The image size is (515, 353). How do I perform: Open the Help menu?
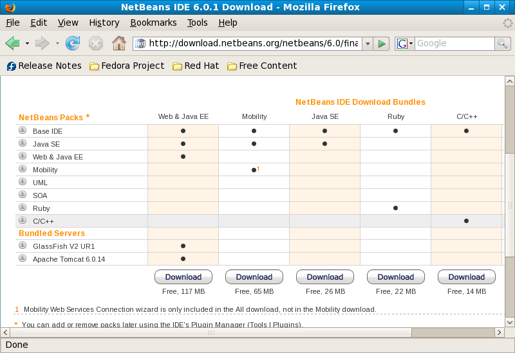click(228, 23)
